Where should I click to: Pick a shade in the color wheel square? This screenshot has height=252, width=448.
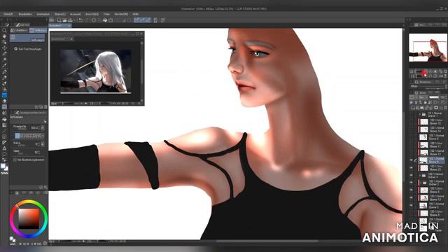[29, 218]
